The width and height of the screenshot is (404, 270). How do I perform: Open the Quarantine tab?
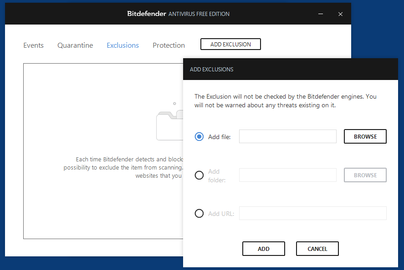(75, 45)
